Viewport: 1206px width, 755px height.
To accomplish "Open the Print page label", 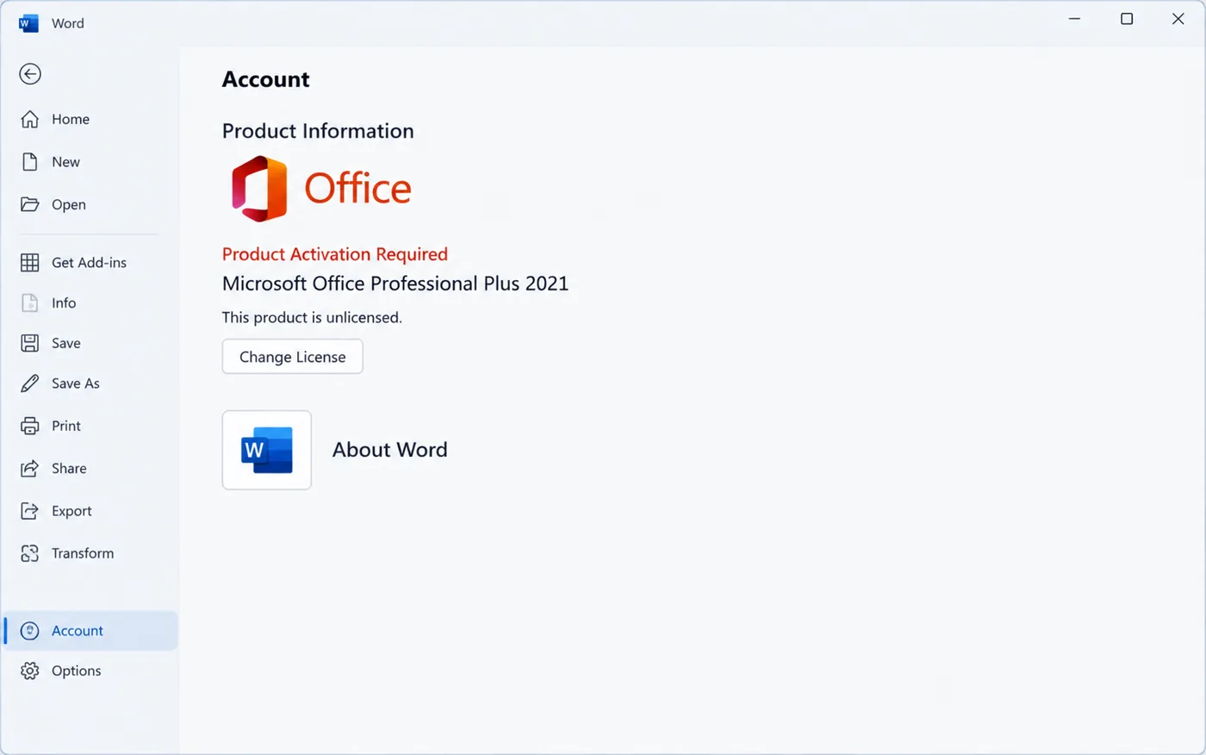I will tap(66, 426).
